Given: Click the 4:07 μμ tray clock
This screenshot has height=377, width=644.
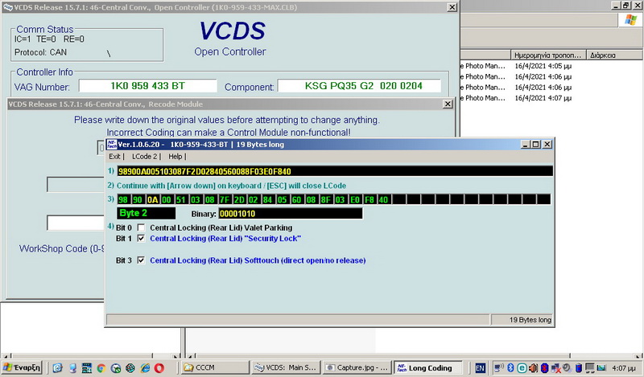Looking at the screenshot, I should tap(624, 368).
